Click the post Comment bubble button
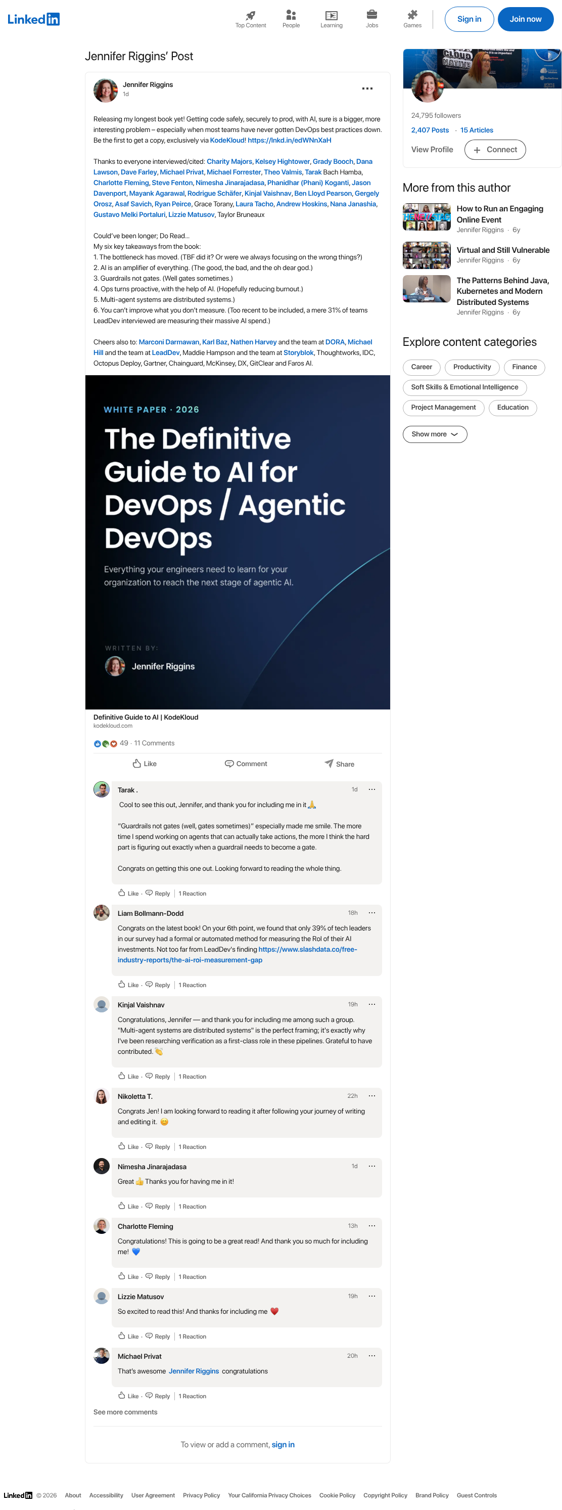The height and width of the screenshot is (1510, 562). pos(246,763)
